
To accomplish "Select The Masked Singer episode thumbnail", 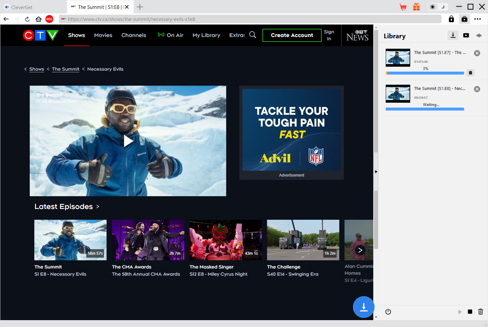I will click(226, 240).
